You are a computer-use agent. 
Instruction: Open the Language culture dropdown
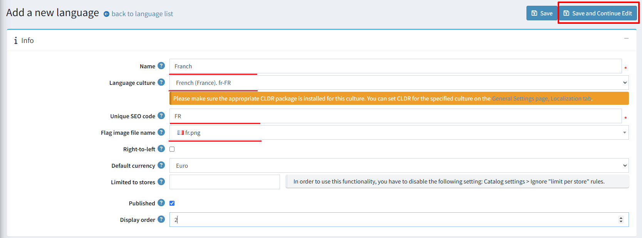(x=399, y=83)
